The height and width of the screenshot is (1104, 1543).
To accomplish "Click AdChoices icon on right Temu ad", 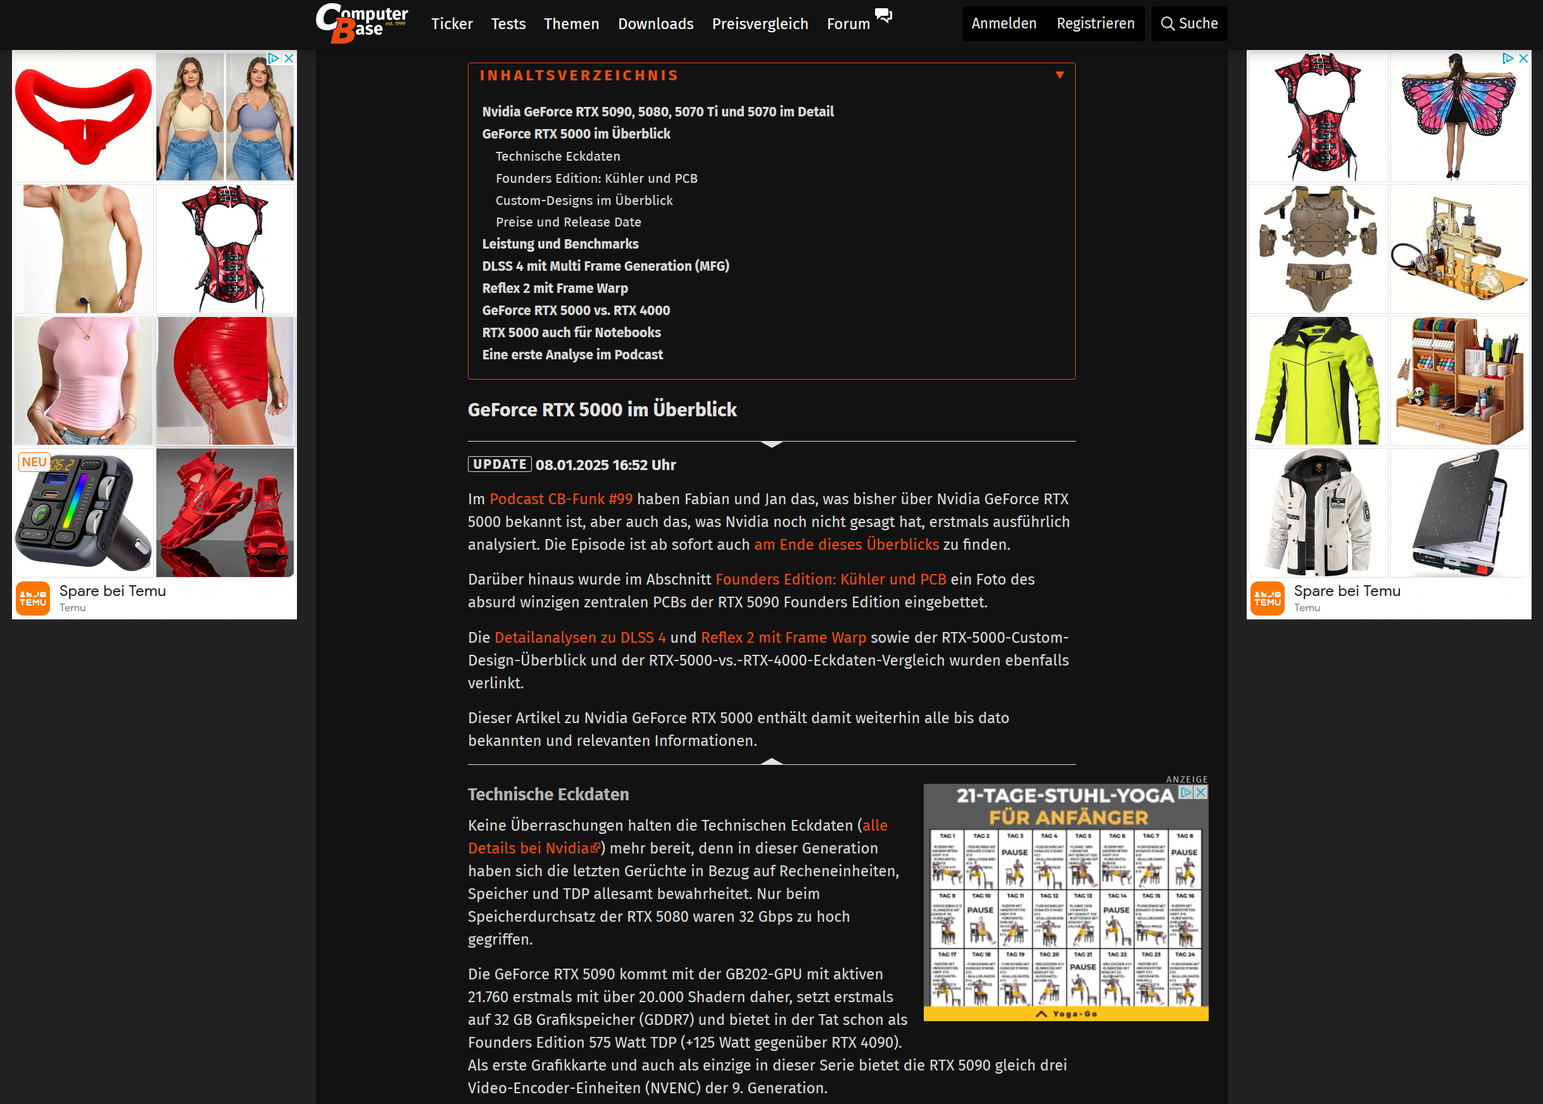I will coord(1508,58).
